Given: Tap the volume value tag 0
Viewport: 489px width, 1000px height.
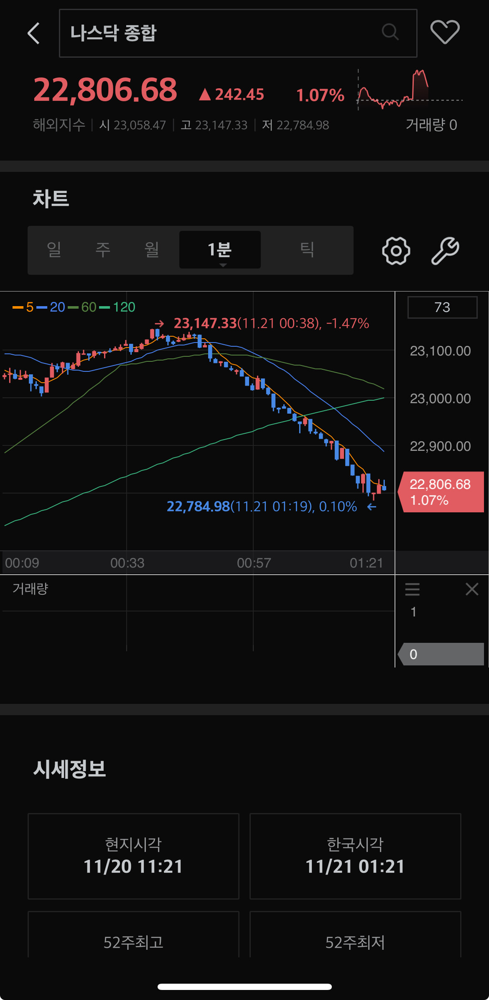Looking at the screenshot, I should click(x=441, y=654).
